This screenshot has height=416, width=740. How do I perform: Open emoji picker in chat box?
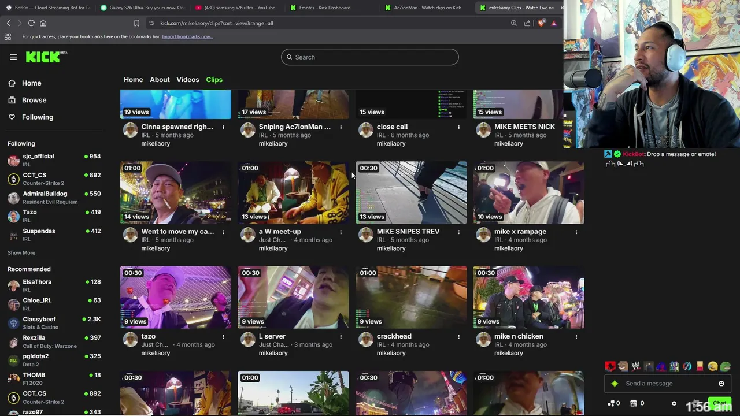721,384
